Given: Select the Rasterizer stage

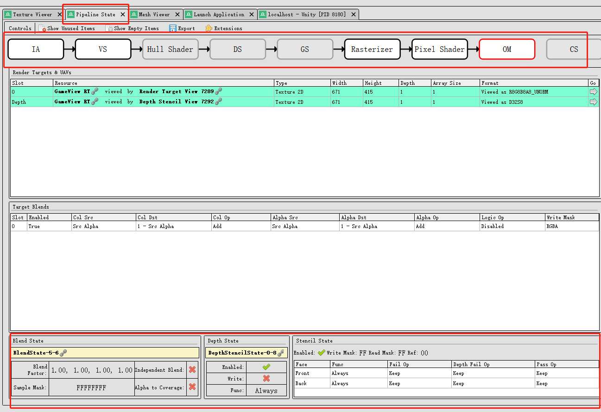Looking at the screenshot, I should tap(372, 49).
